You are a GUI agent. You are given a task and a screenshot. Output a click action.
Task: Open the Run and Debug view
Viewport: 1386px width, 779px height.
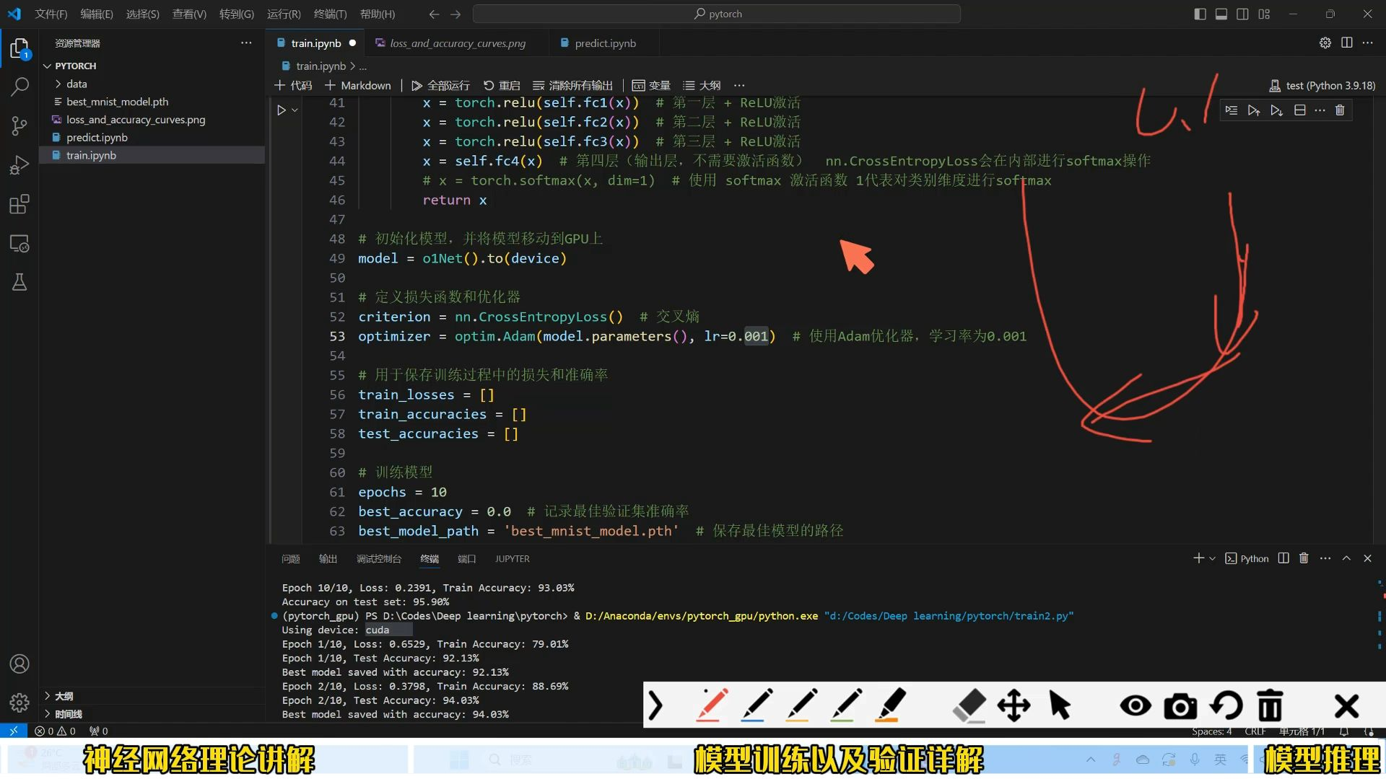[x=19, y=165]
